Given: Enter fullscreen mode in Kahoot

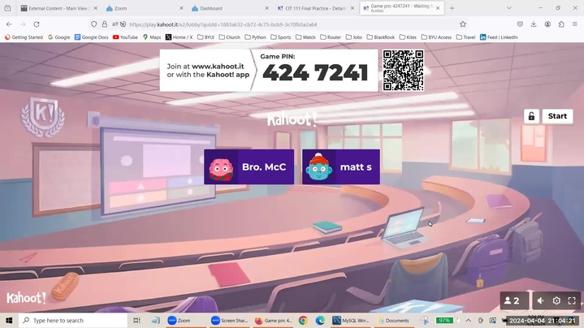Looking at the screenshot, I should (572, 301).
